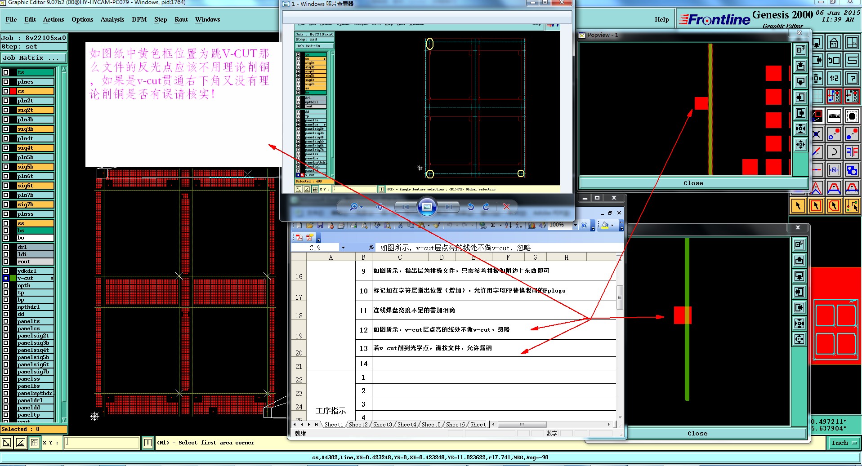Click the AutoSum sigma icon
The width and height of the screenshot is (862, 466).
493,225
